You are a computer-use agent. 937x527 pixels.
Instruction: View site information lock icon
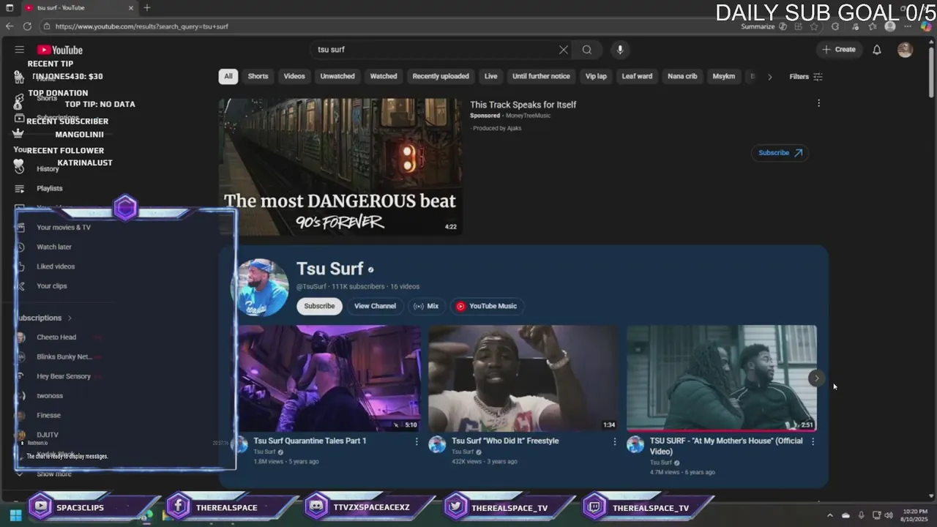click(47, 26)
